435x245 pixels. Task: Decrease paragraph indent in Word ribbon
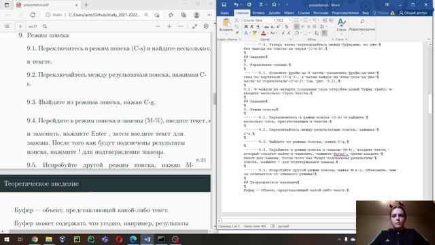(325, 20)
